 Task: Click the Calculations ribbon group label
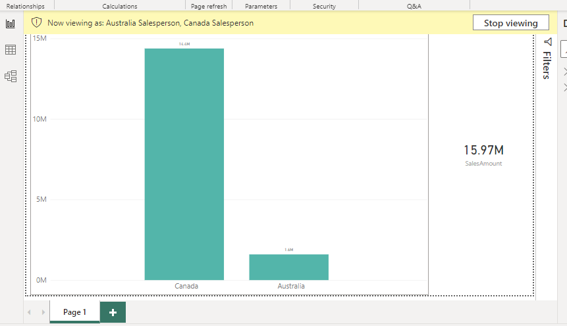[x=120, y=6]
